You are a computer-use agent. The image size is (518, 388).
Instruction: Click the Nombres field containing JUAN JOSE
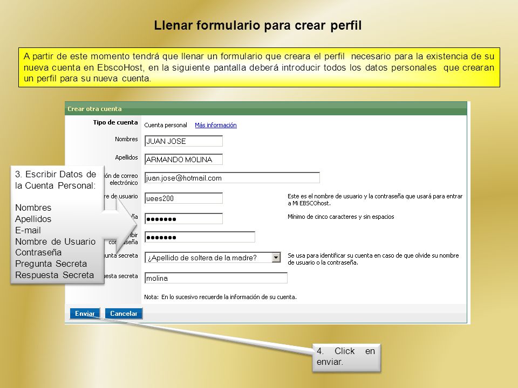click(183, 141)
